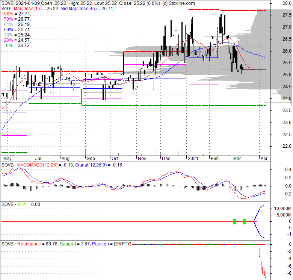Click the '2021' year axis label
Screen dimensions: 293x280
pyautogui.click(x=193, y=159)
